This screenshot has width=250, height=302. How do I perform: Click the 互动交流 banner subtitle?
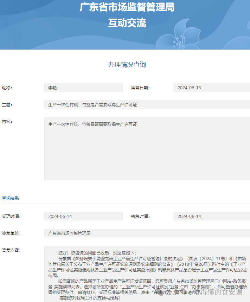click(x=127, y=23)
